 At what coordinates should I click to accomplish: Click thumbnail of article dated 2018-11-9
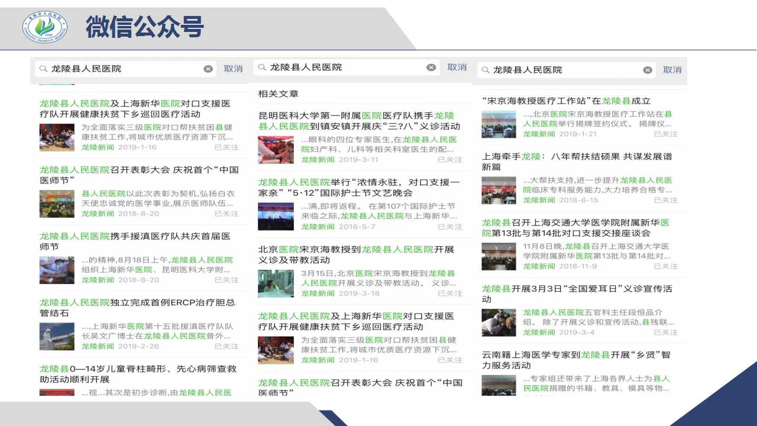tap(499, 257)
